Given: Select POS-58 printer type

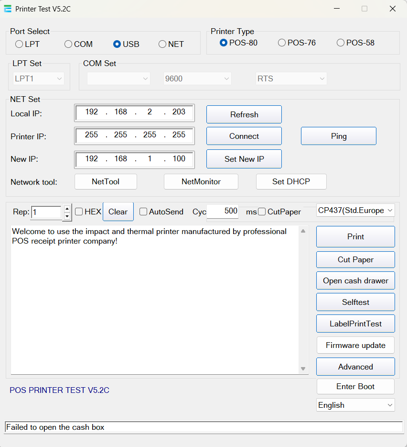Looking at the screenshot, I should point(341,43).
